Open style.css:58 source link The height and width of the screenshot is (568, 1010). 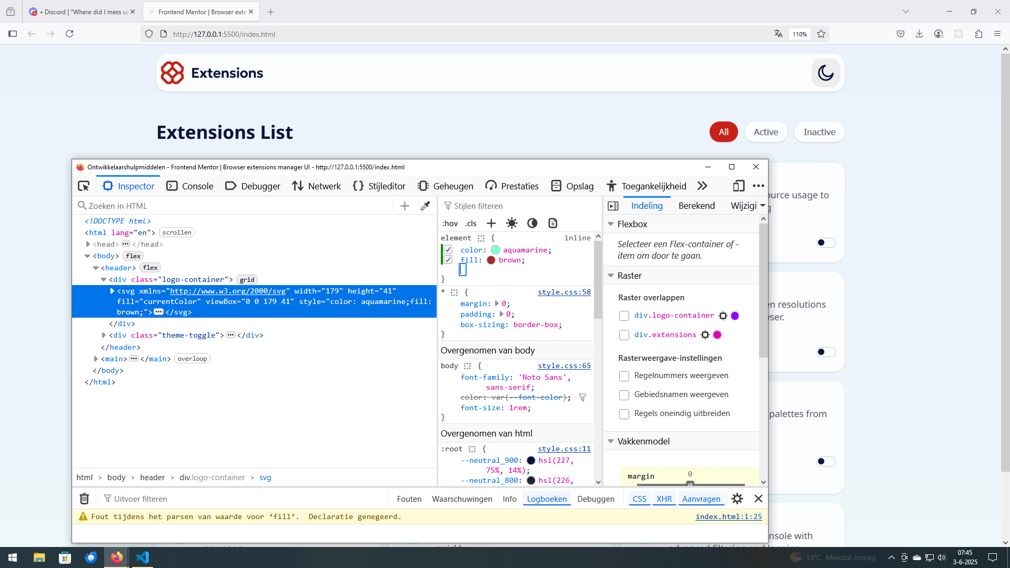(x=564, y=292)
